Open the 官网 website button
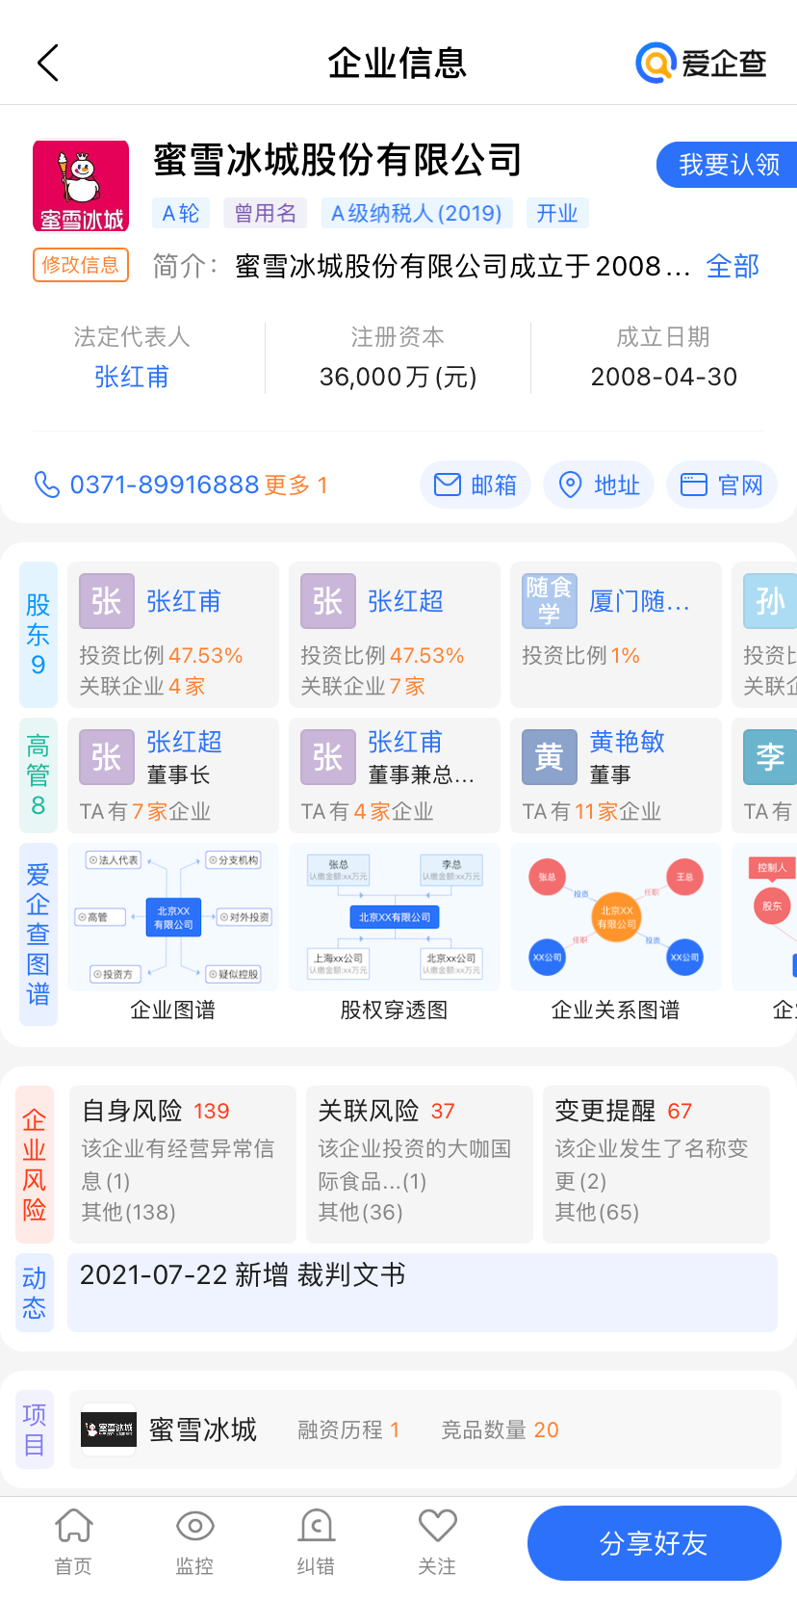797x1600 pixels. (x=722, y=485)
